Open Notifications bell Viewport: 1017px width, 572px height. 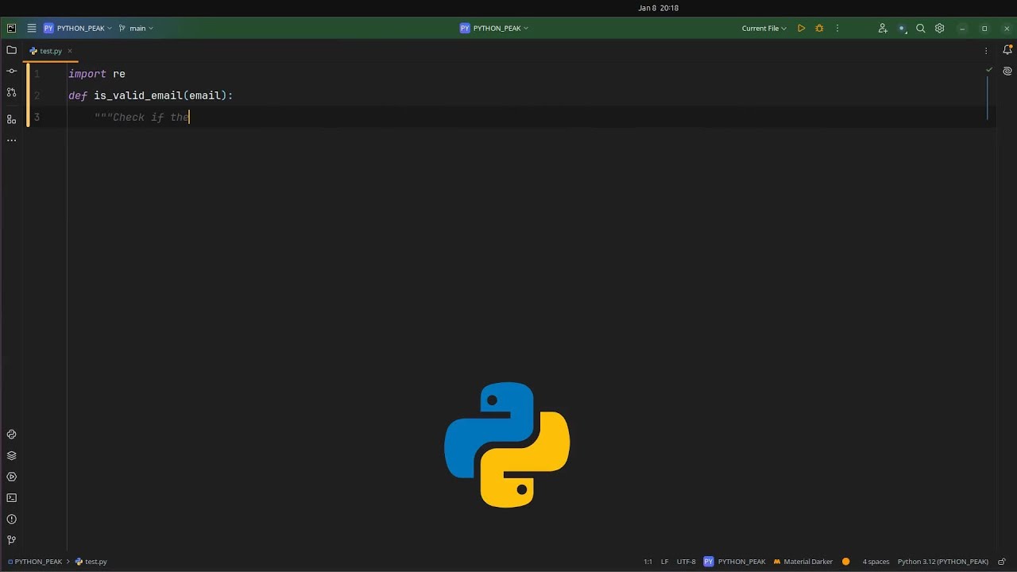1007,50
